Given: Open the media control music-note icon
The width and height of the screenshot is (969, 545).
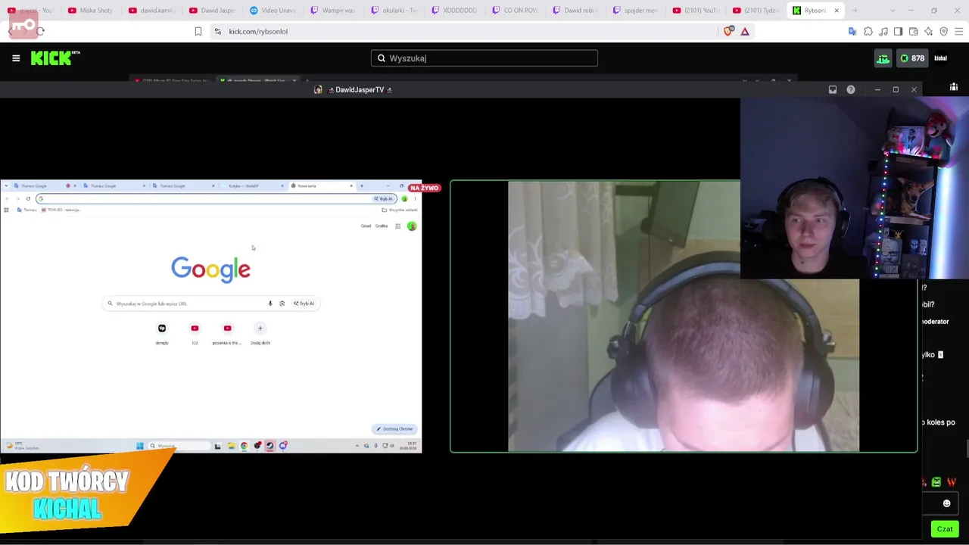Looking at the screenshot, I should 883,32.
